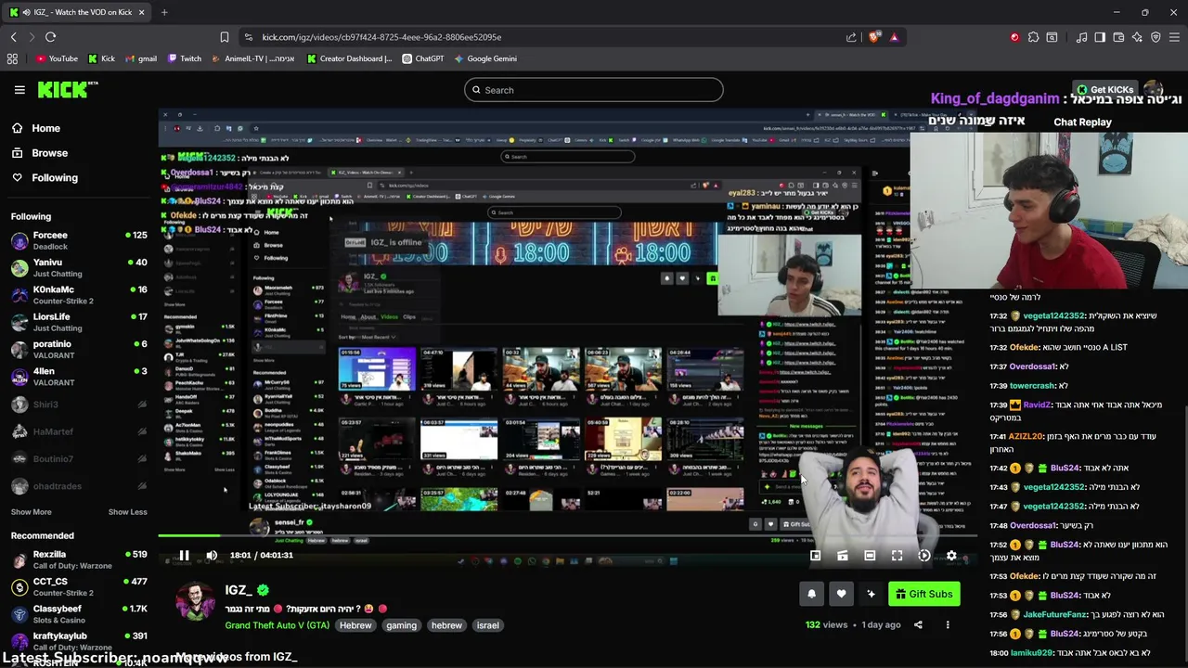Open the Twitch bookmark
The image size is (1188, 668).
pos(185,58)
